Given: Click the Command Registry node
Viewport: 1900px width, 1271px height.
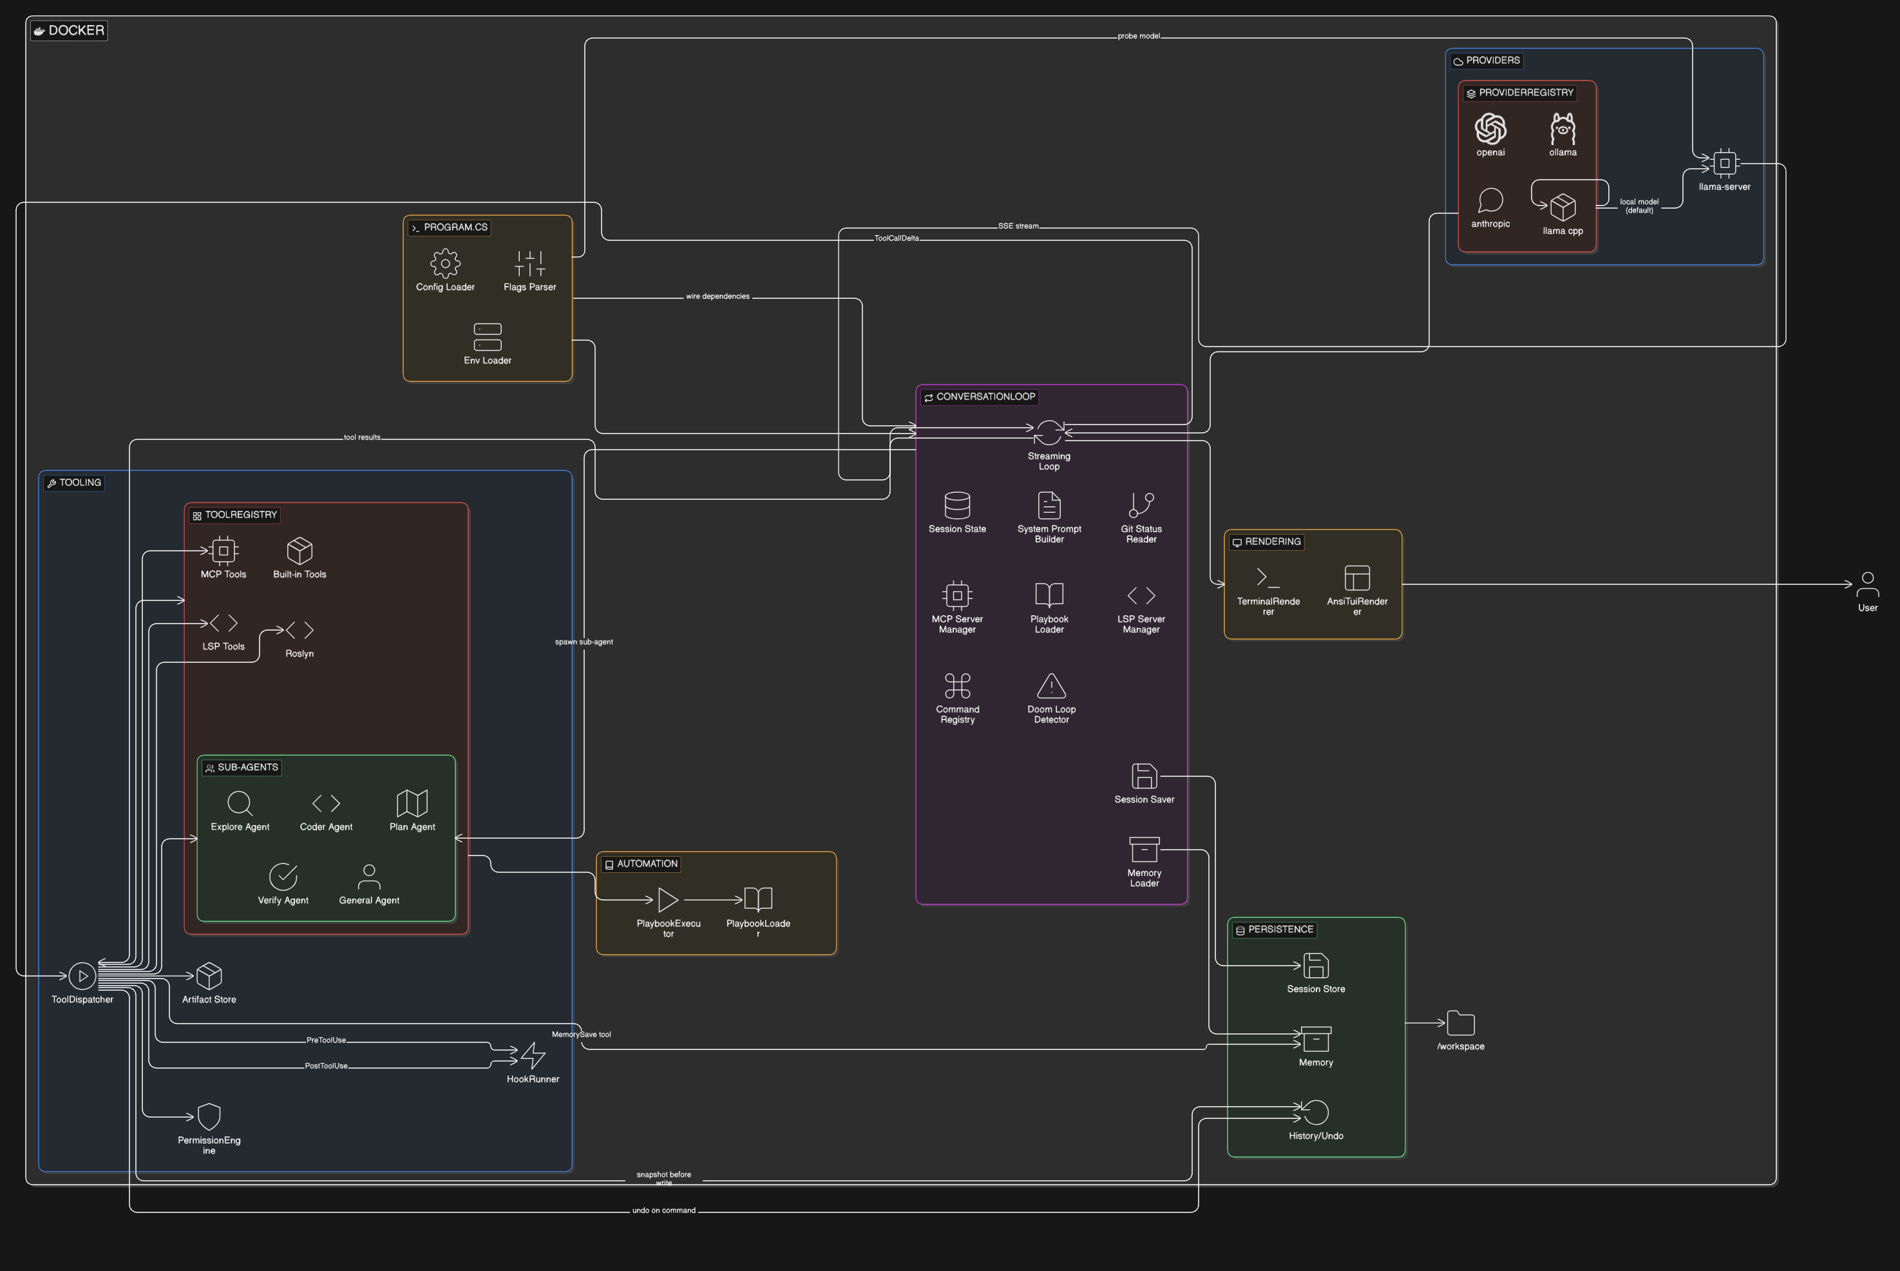Looking at the screenshot, I should [x=957, y=686].
